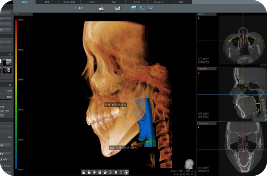Open the SEGMENT tab
Screen dimensions: 267x176
coord(158,2)
